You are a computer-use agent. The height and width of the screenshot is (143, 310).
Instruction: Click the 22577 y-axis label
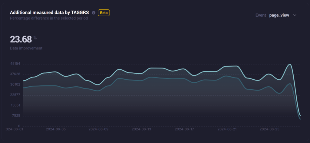click(x=15, y=95)
